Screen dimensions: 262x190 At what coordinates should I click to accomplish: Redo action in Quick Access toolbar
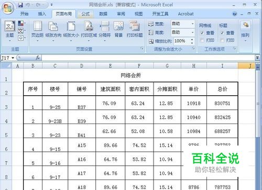point(38,5)
